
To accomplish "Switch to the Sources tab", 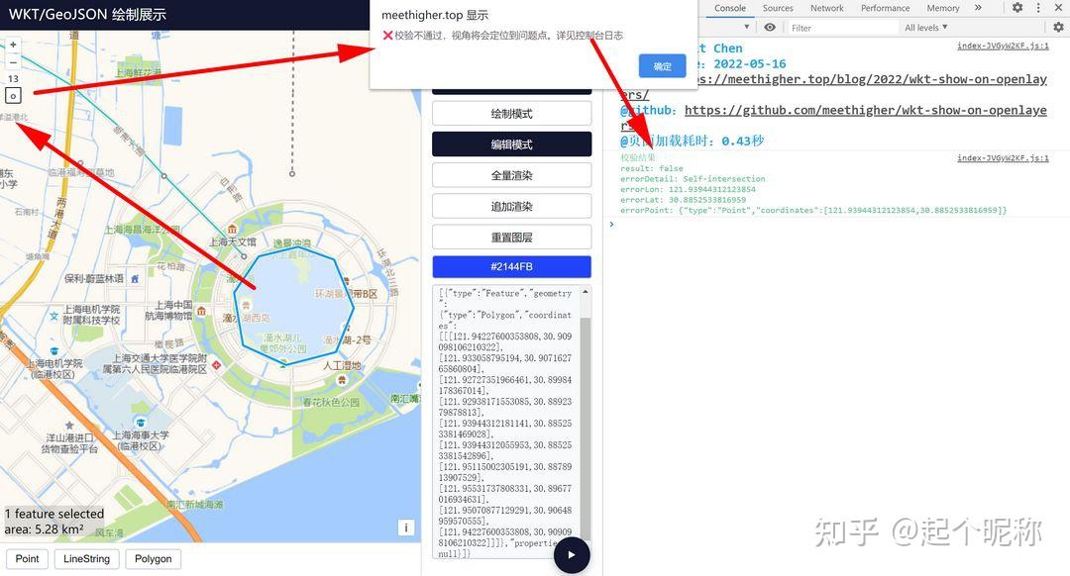I will 777,8.
